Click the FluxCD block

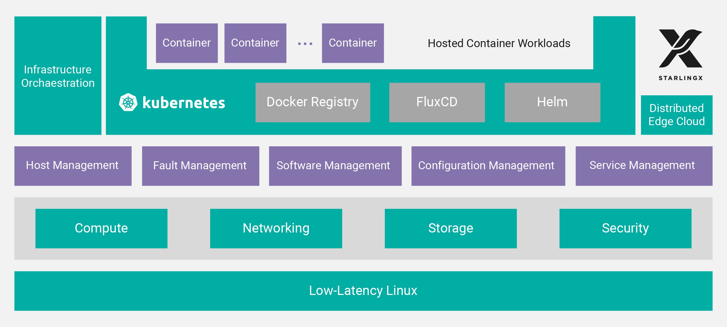tap(436, 102)
